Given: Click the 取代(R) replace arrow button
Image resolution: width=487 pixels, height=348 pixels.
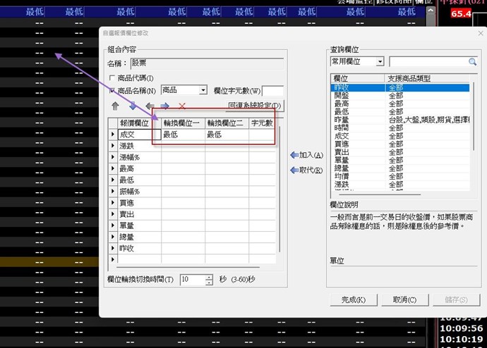Looking at the screenshot, I should 306,170.
